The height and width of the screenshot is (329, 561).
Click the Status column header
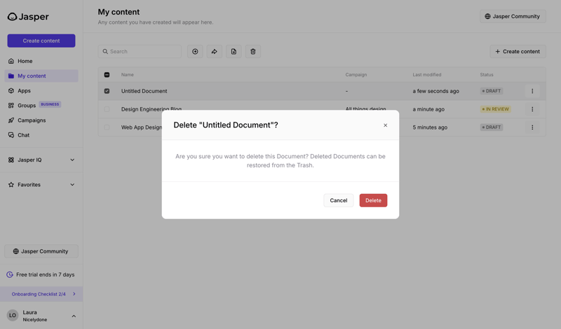pos(487,75)
